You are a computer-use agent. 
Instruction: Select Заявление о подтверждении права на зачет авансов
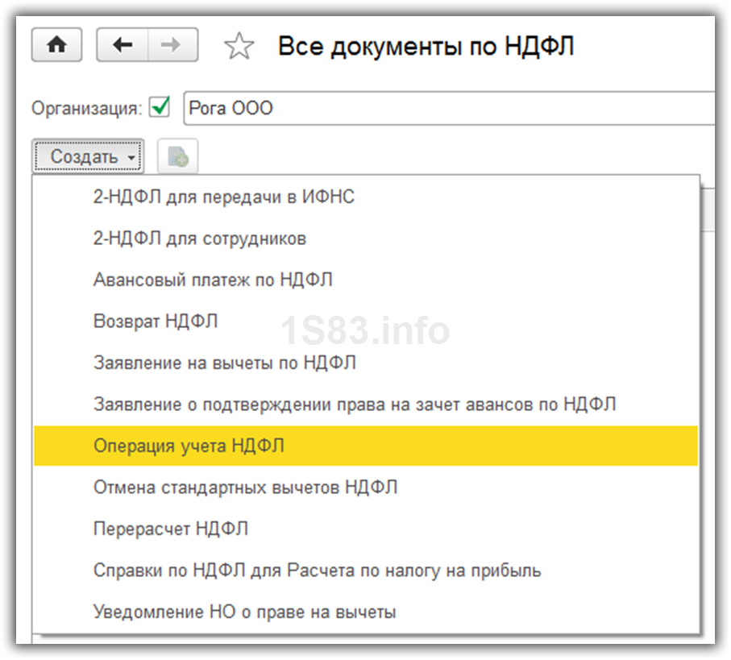click(355, 404)
